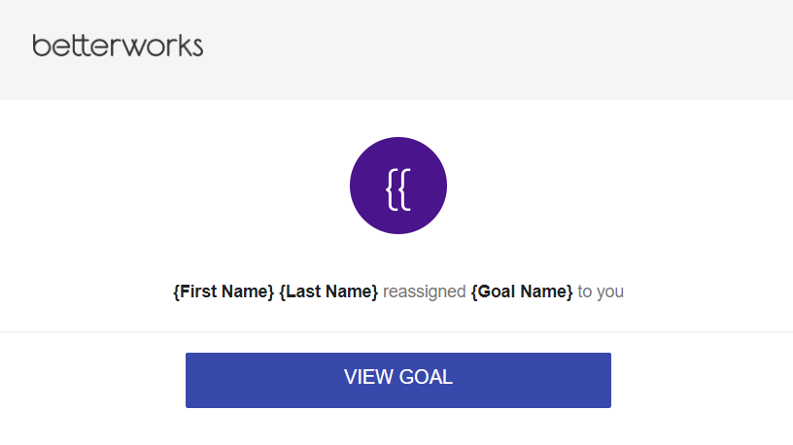793x445 pixels.
Task: Click the right brace glyph in the avatar
Action: click(404, 189)
